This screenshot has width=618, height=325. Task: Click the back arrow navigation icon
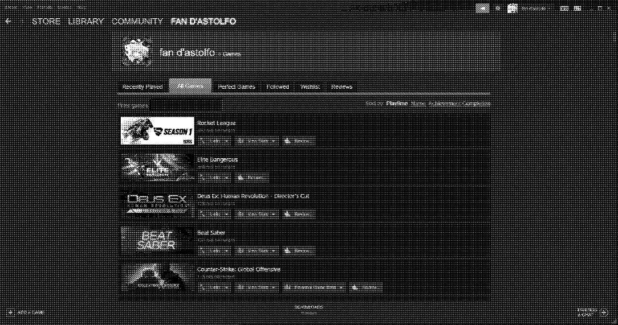pos(8,22)
